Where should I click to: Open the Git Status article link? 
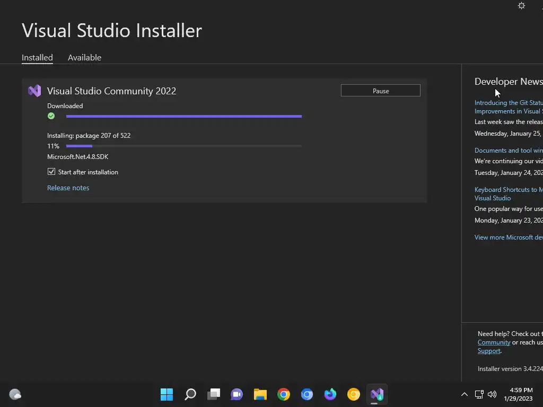pos(509,107)
